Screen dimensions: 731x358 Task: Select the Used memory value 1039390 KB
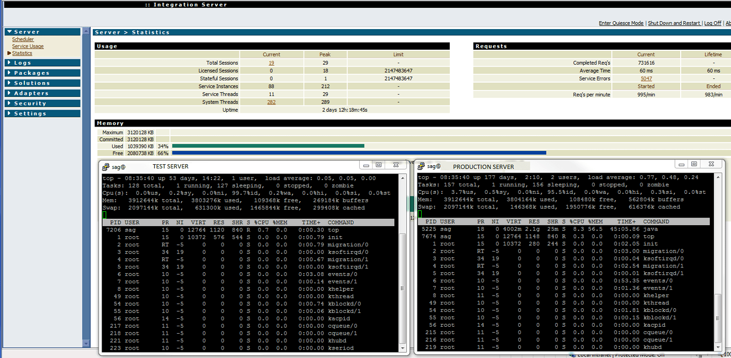pyautogui.click(x=140, y=146)
